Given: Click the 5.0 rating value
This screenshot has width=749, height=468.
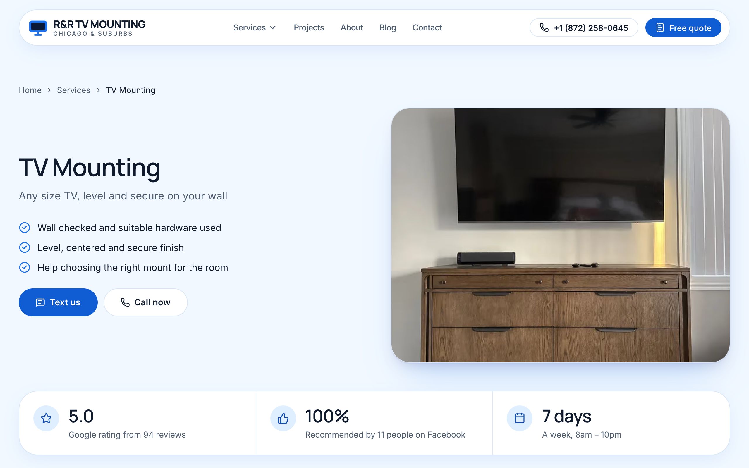Looking at the screenshot, I should click(81, 416).
